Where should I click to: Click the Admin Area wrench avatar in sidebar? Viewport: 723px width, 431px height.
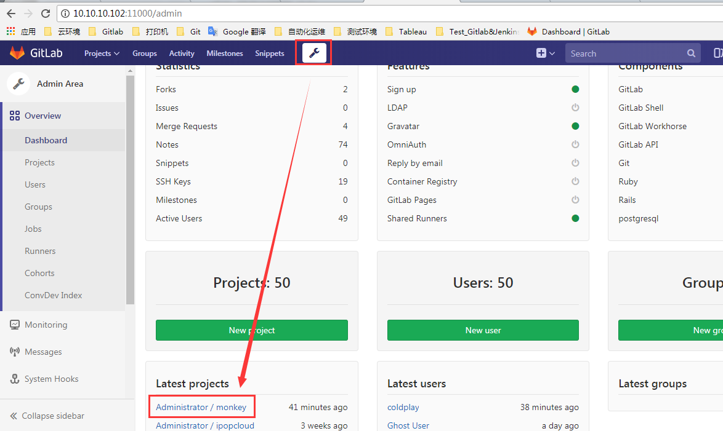(x=18, y=84)
